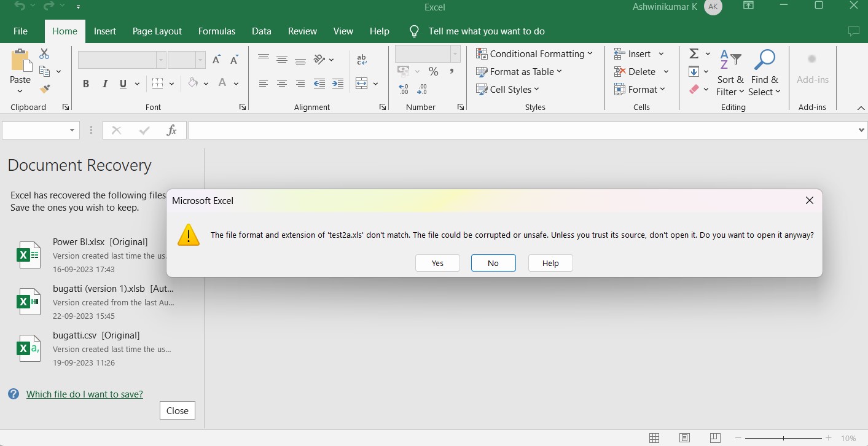868x446 pixels.
Task: Click Decrease Font Size icon
Action: [234, 60]
